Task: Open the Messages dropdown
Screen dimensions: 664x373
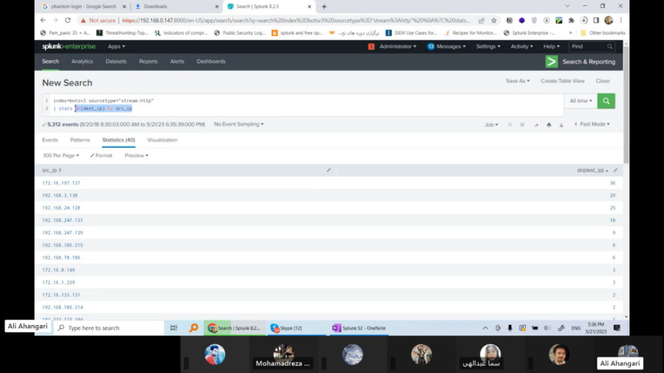Action: pos(446,46)
